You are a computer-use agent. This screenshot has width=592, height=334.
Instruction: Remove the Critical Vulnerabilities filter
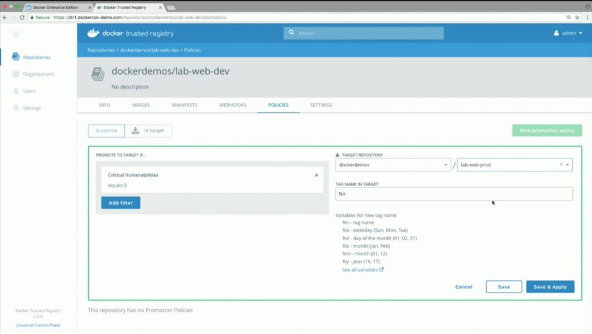tap(316, 175)
